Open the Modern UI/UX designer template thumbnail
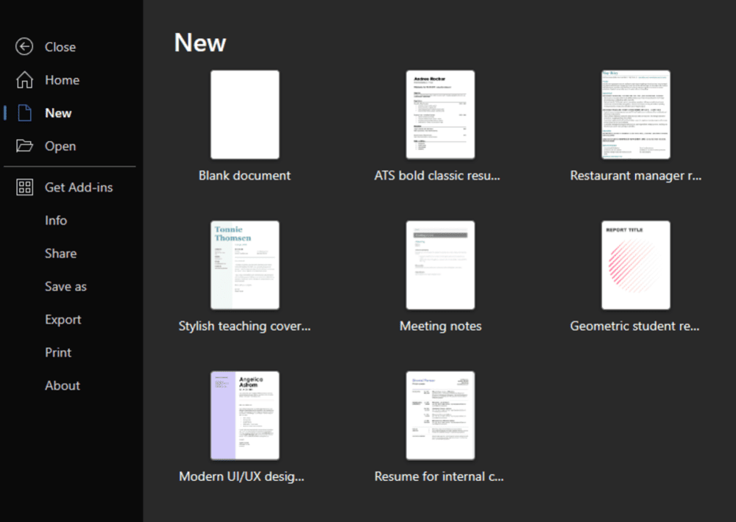This screenshot has height=522, width=736. point(245,415)
